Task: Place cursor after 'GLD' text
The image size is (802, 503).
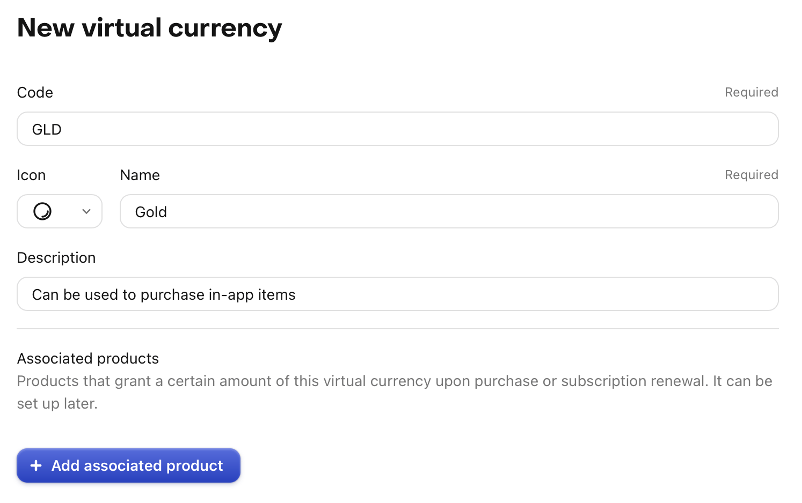Action: tap(63, 130)
